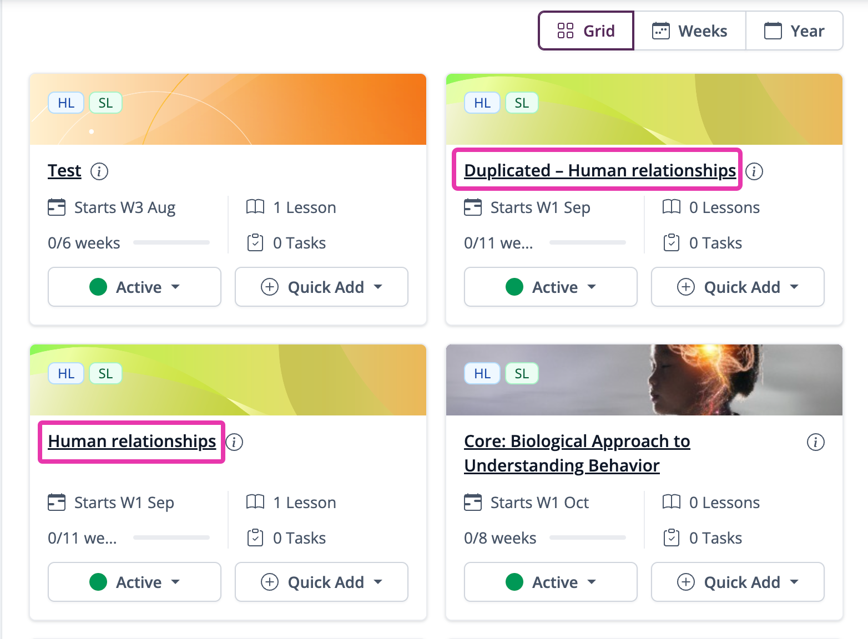868x639 pixels.
Task: Open Active status dropdown for Core Biological unit
Action: tap(551, 582)
